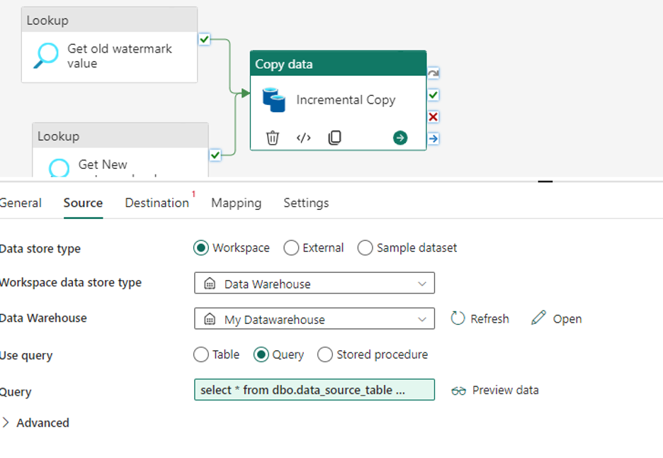Select Table under Use query
The height and width of the screenshot is (458, 663).
201,354
